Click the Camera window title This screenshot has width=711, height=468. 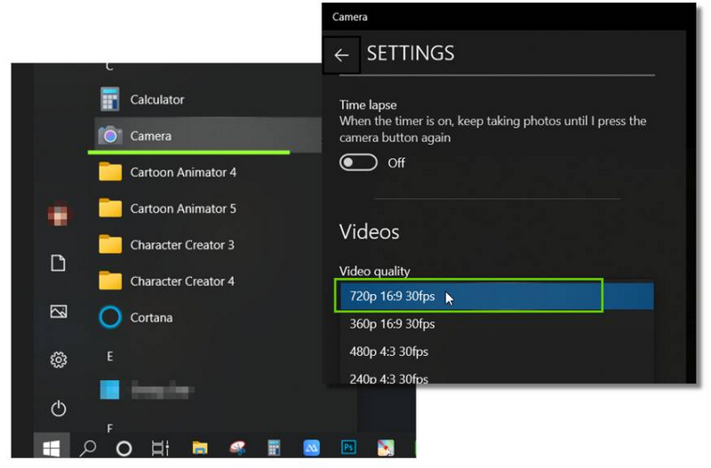click(349, 17)
